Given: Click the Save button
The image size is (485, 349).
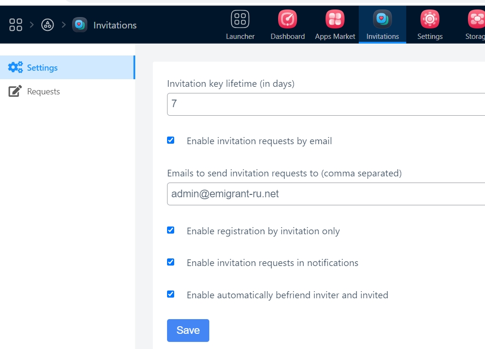Looking at the screenshot, I should [188, 331].
